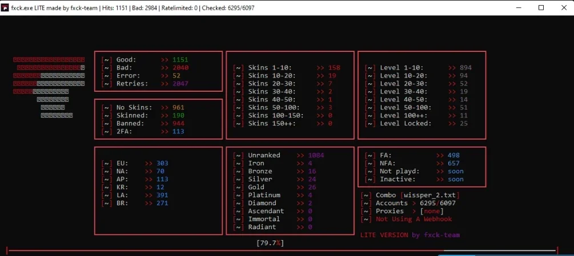Click the 'Iron' rank label
The height and width of the screenshot is (256, 574).
[256, 163]
